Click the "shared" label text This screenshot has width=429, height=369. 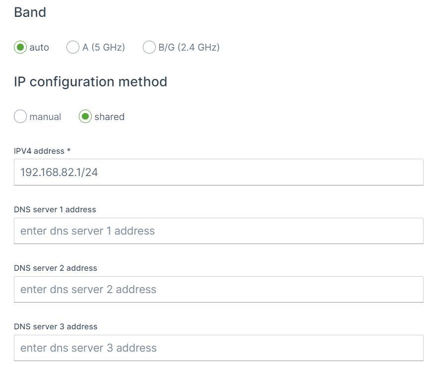109,117
